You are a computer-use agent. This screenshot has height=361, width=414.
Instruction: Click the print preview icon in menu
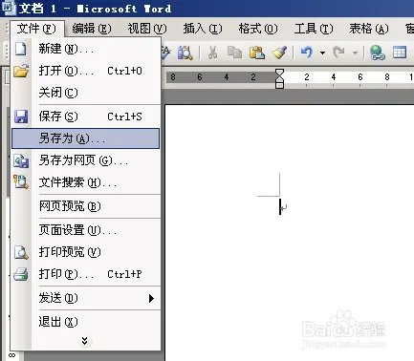tap(21, 252)
